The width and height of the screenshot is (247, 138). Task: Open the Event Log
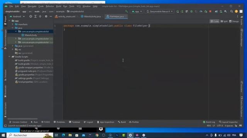(x=209, y=122)
